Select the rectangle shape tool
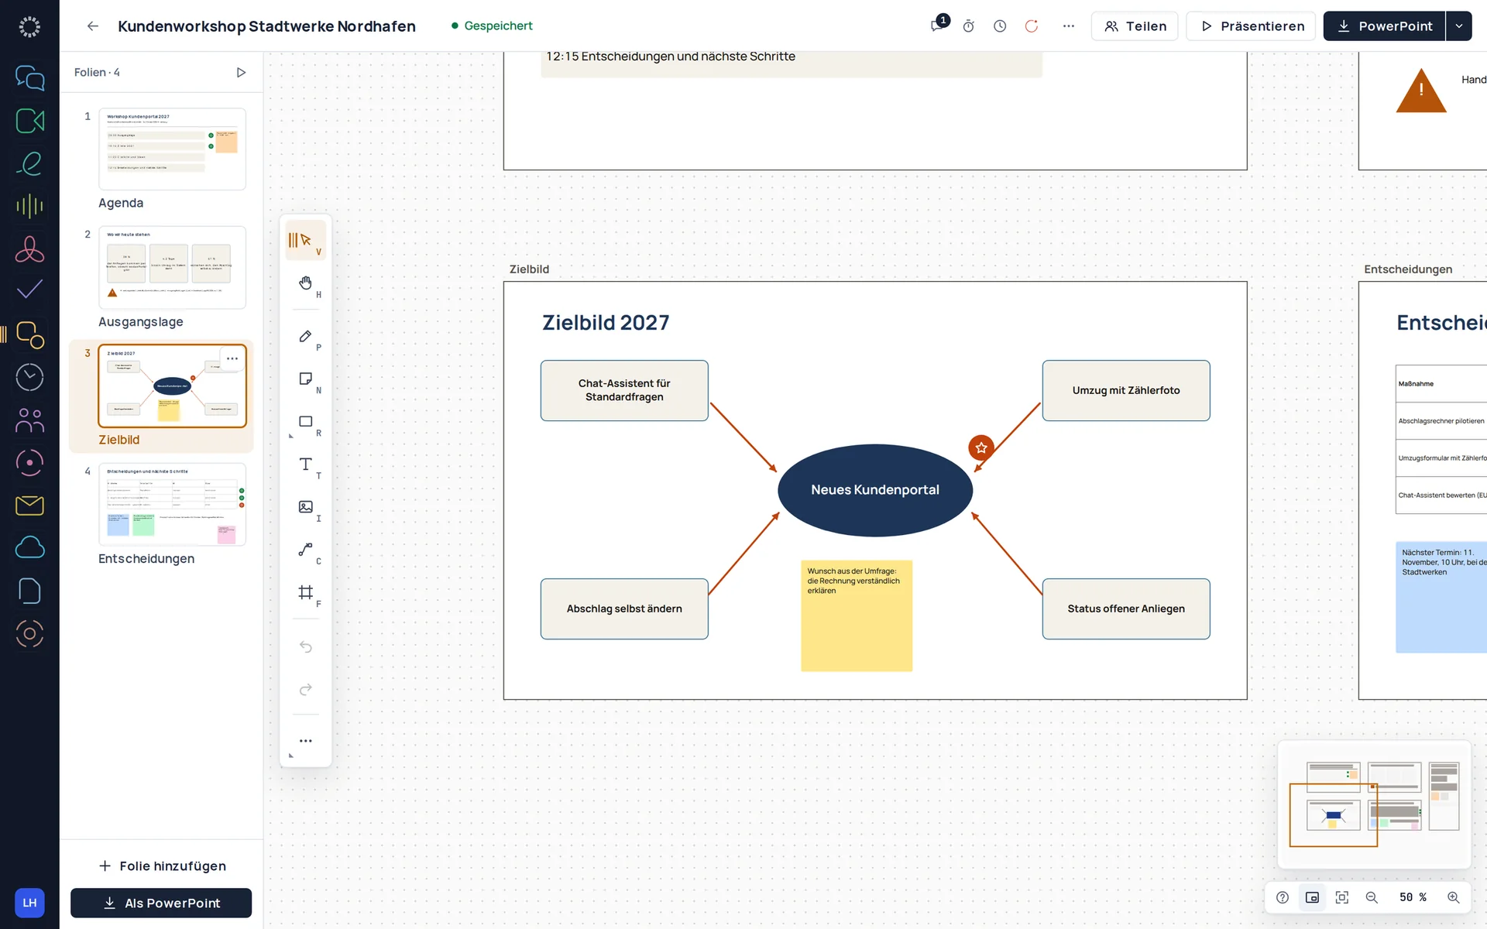1487x929 pixels. pos(306,421)
